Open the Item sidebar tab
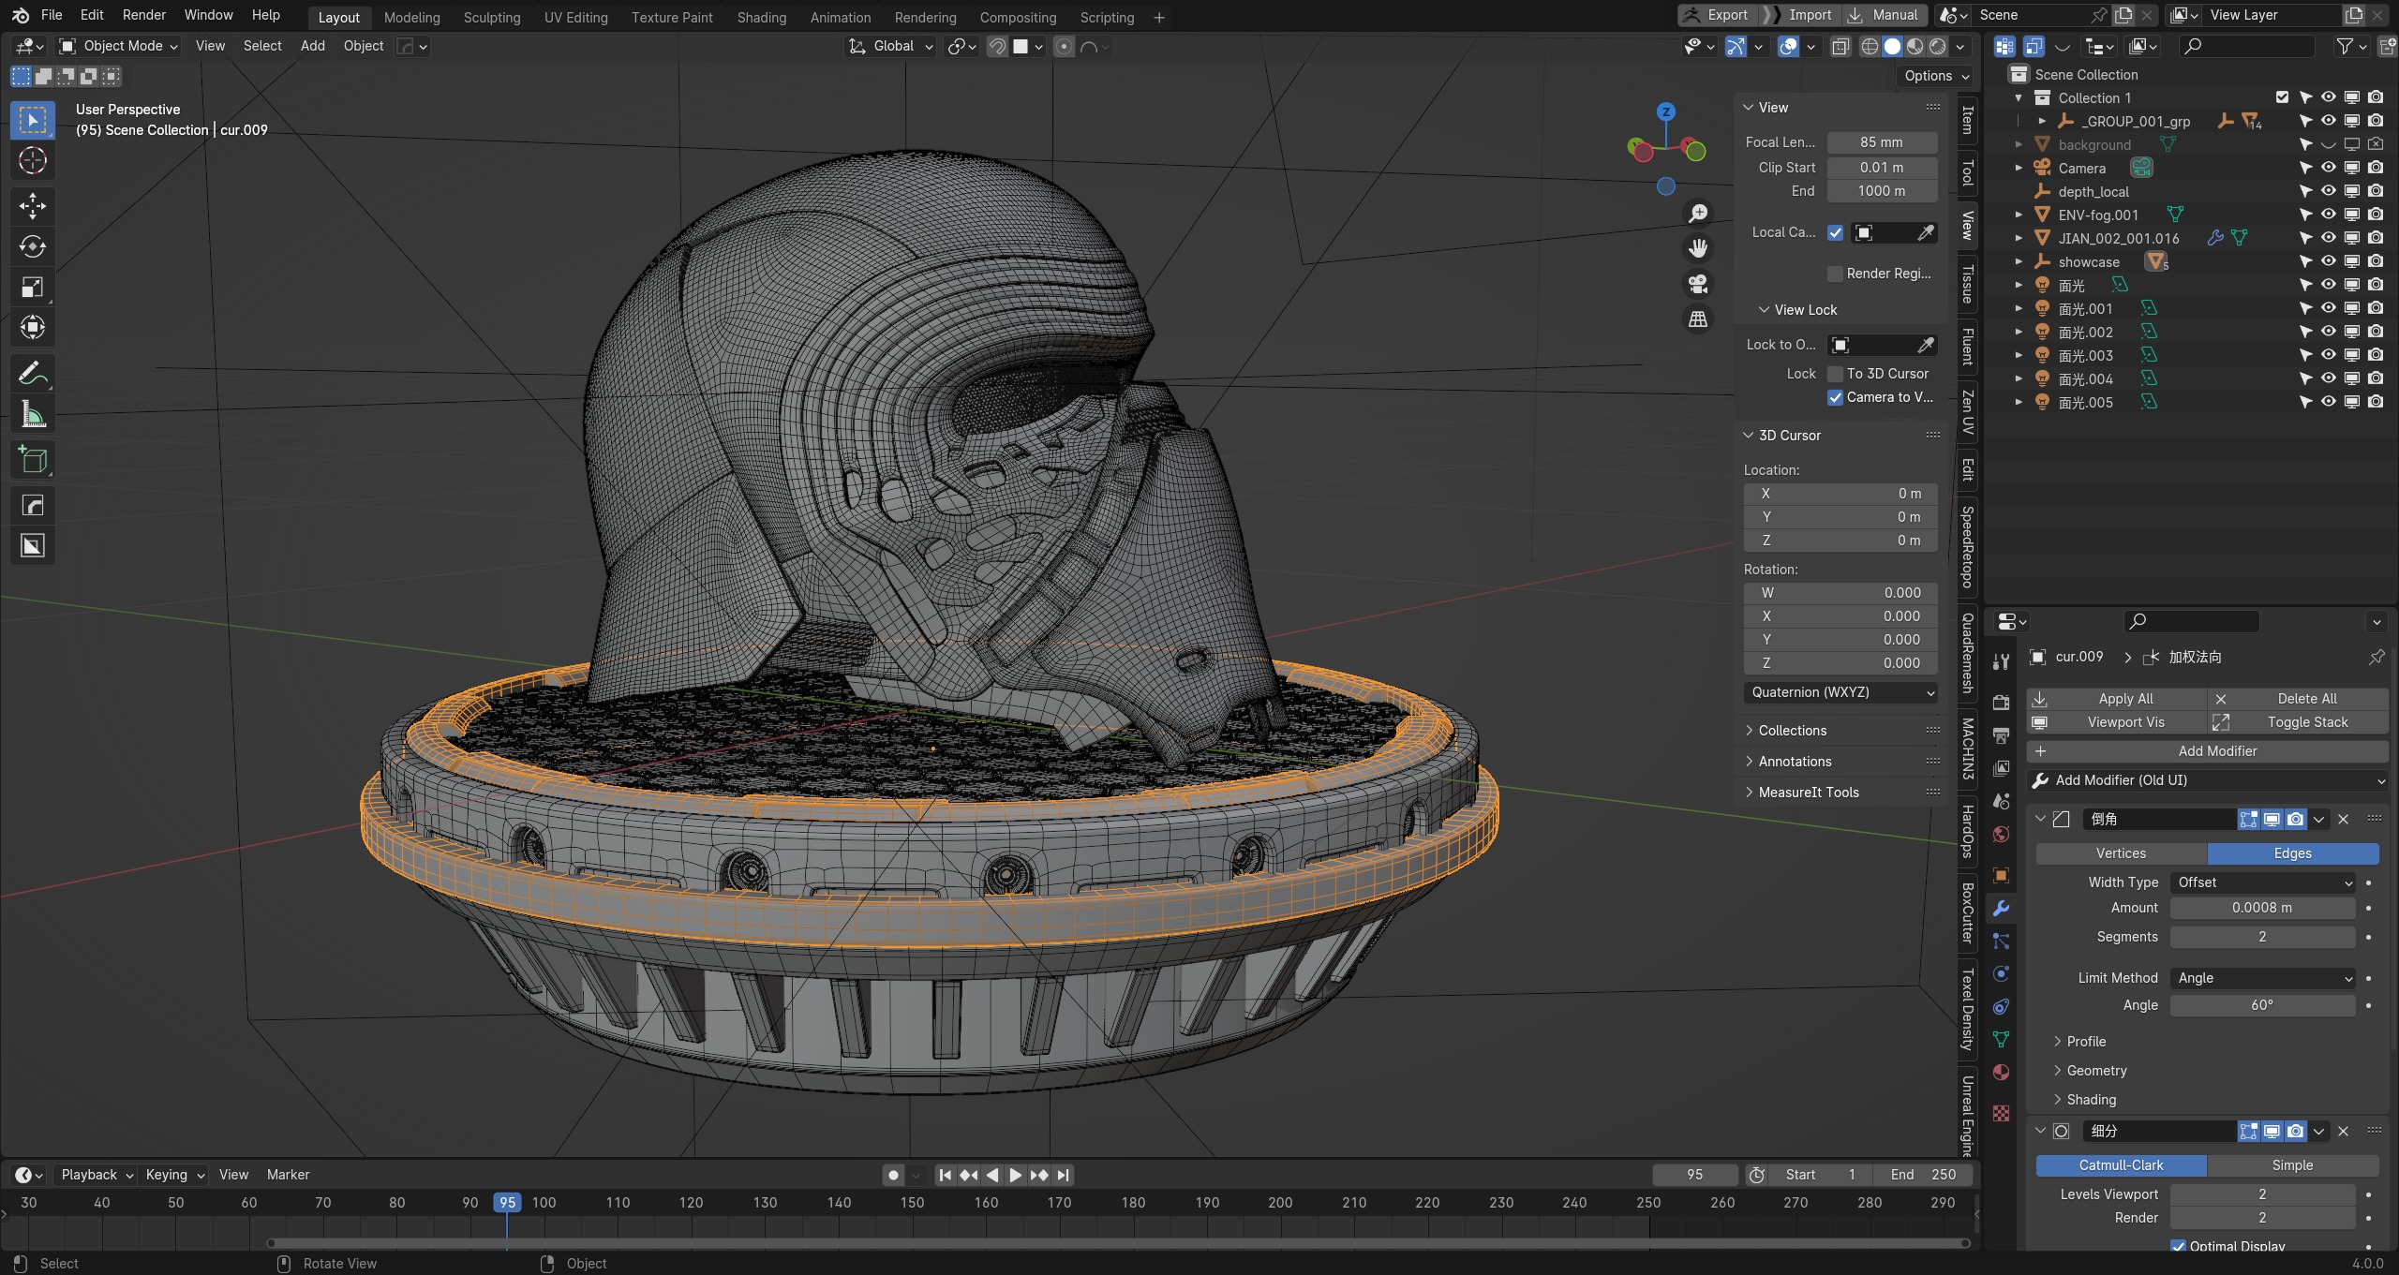Screen dimensions: 2399x1275 pyautogui.click(x=1968, y=120)
